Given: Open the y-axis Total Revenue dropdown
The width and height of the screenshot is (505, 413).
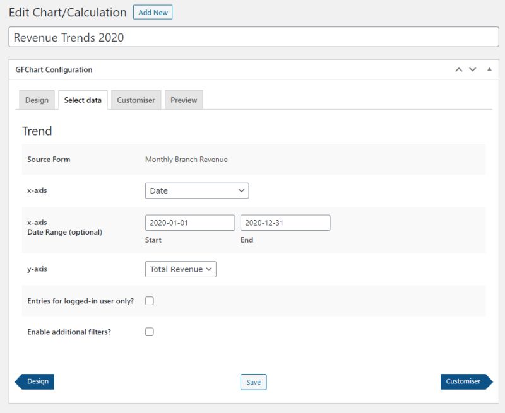Looking at the screenshot, I should (181, 269).
